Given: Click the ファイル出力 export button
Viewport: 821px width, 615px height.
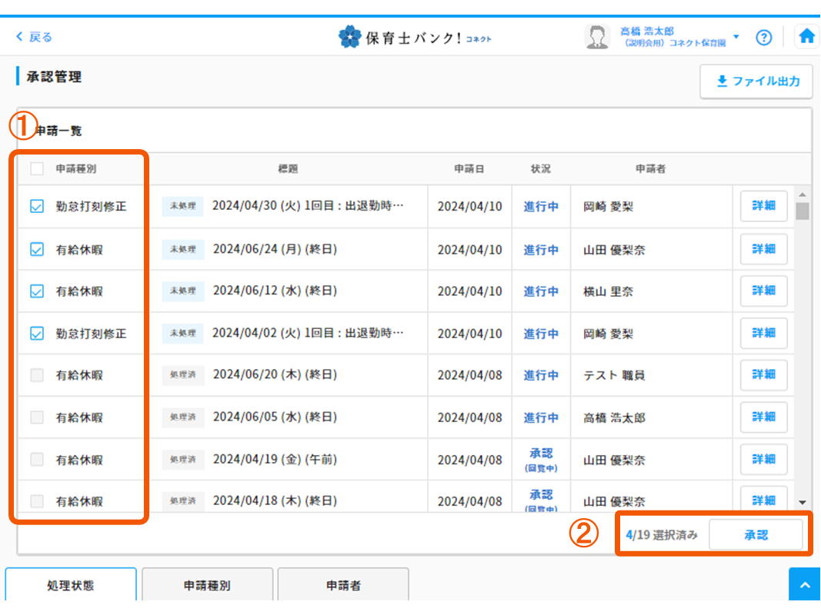Looking at the screenshot, I should (x=757, y=81).
